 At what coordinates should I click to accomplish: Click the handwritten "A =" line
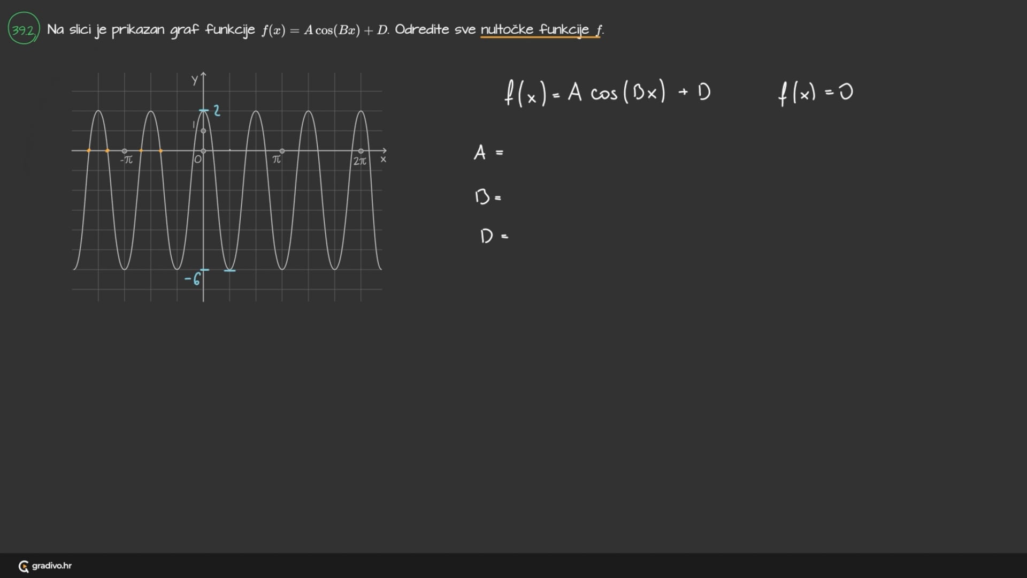[x=488, y=153]
